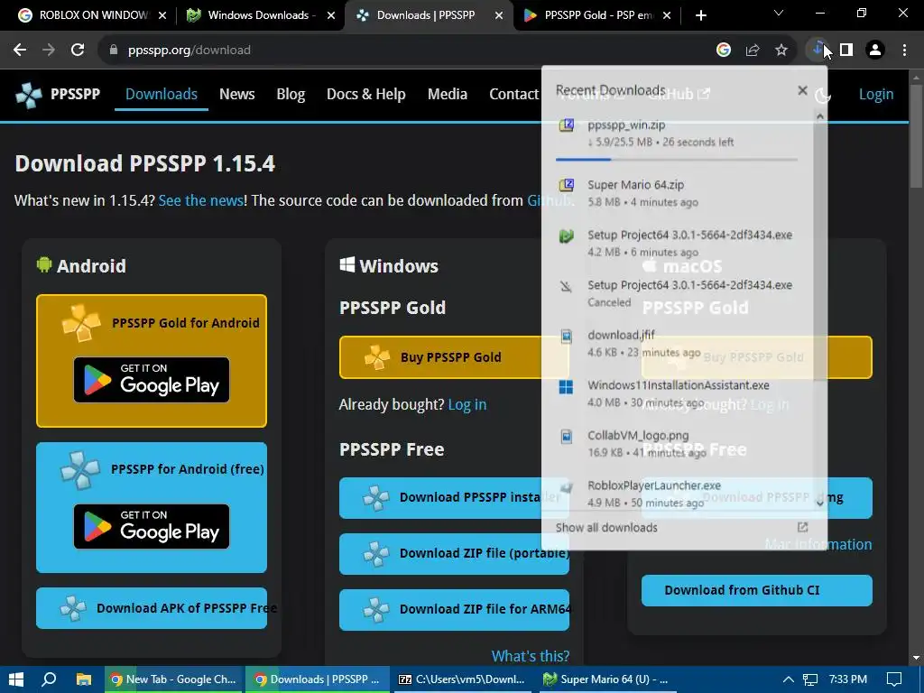Click Windows11InstallationAssistant.exe icon

566,386
